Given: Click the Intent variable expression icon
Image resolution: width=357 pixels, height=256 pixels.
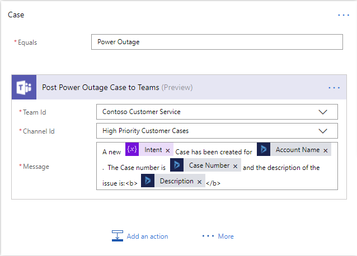Looking at the screenshot, I should (x=132, y=150).
